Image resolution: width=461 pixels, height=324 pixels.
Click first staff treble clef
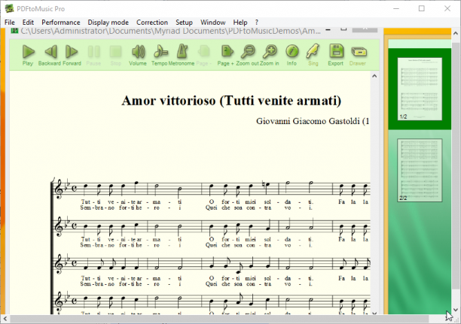59,189
